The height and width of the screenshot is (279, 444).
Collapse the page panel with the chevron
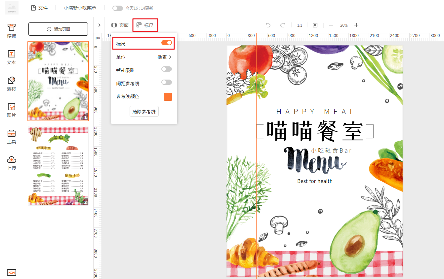pyautogui.click(x=99, y=25)
